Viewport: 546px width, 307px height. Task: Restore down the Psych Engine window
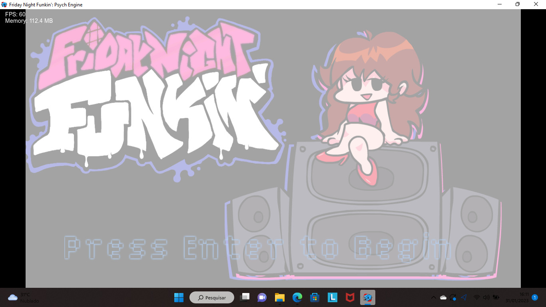click(518, 4)
